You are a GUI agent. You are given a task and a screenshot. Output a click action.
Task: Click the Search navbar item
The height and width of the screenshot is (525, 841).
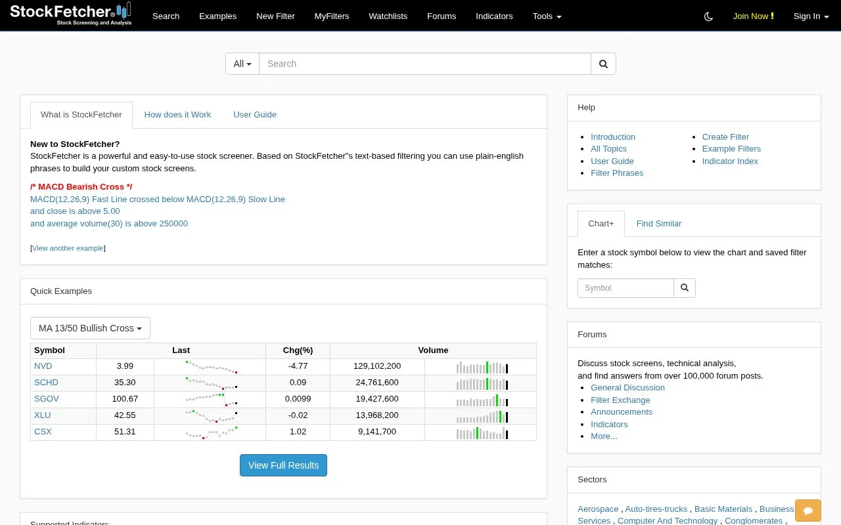[x=166, y=16]
